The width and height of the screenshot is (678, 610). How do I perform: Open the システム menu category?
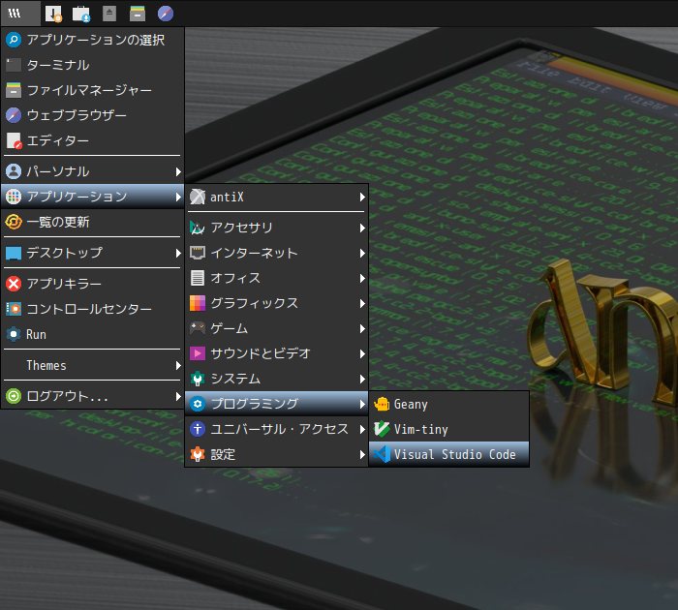point(277,379)
